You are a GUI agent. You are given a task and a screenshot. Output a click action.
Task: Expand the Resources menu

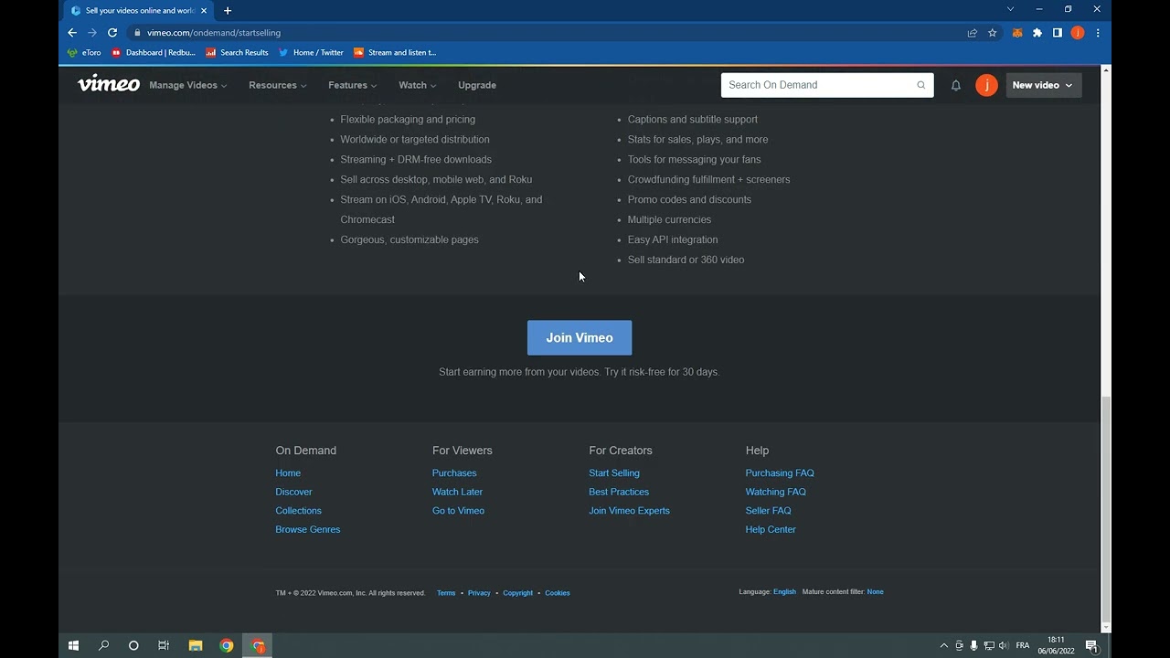pos(278,85)
